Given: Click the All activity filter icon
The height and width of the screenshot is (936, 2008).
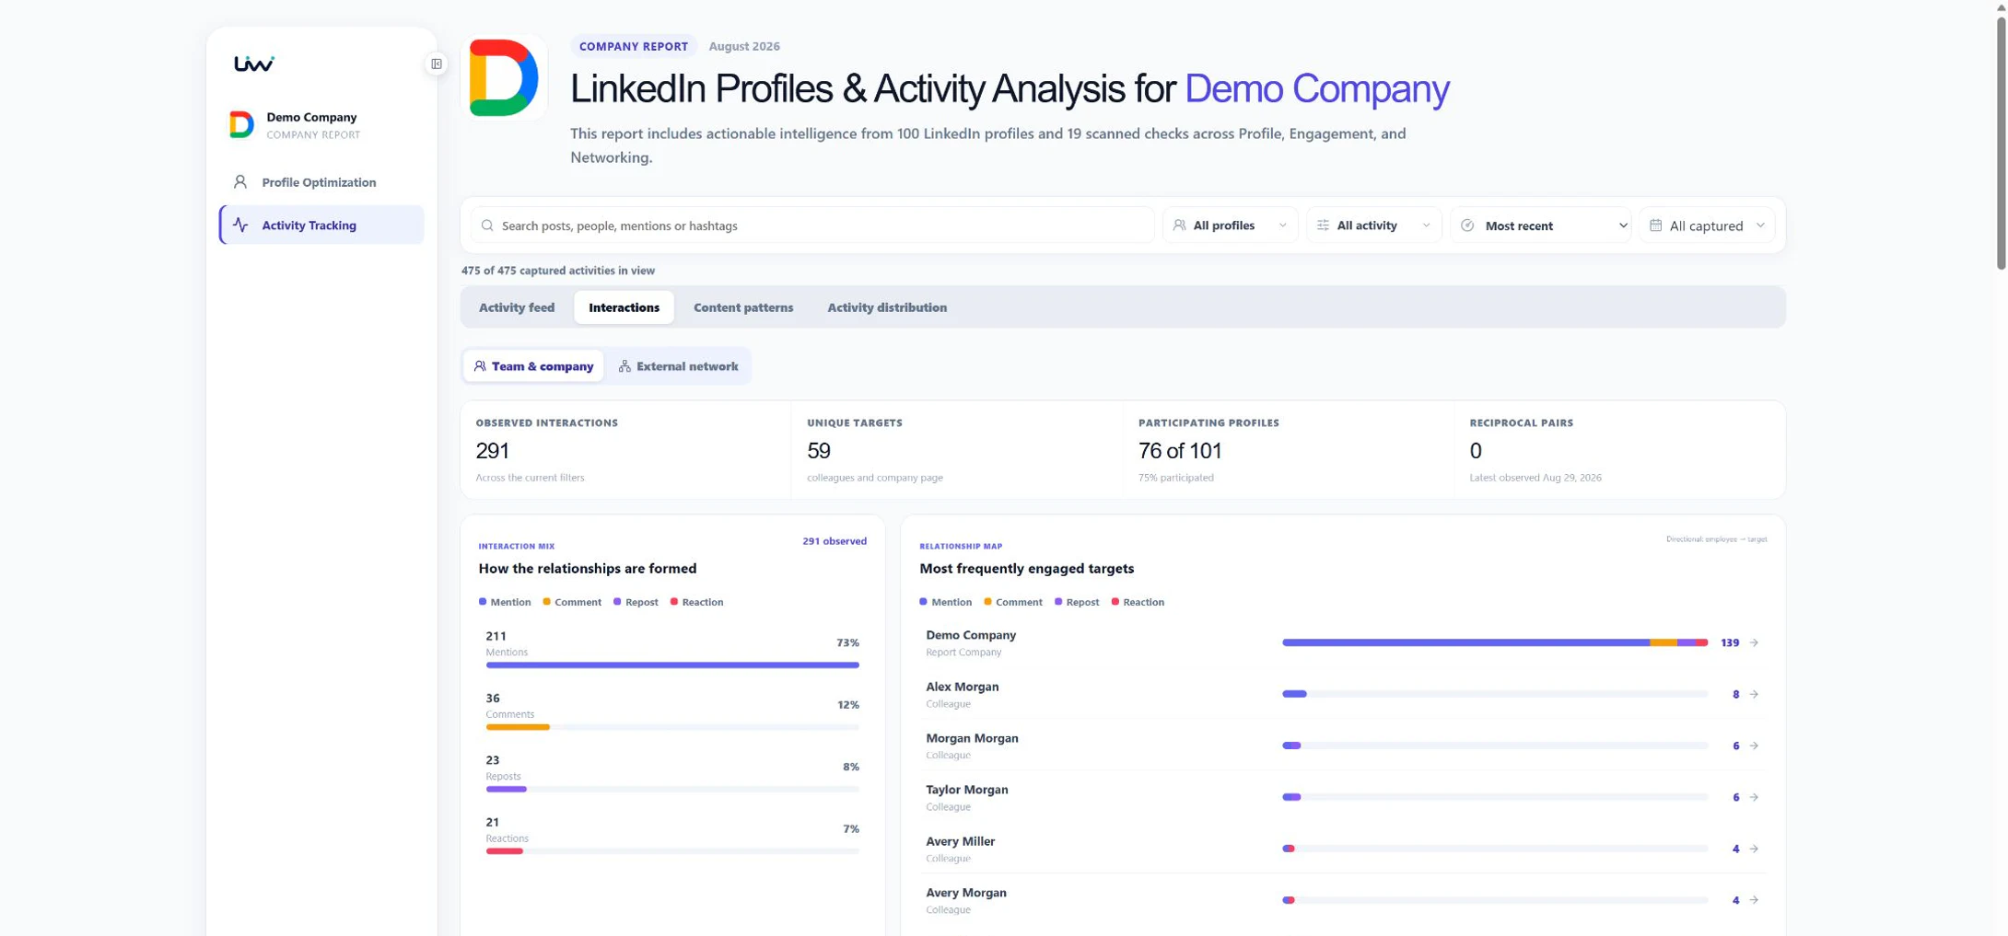Looking at the screenshot, I should tap(1323, 225).
